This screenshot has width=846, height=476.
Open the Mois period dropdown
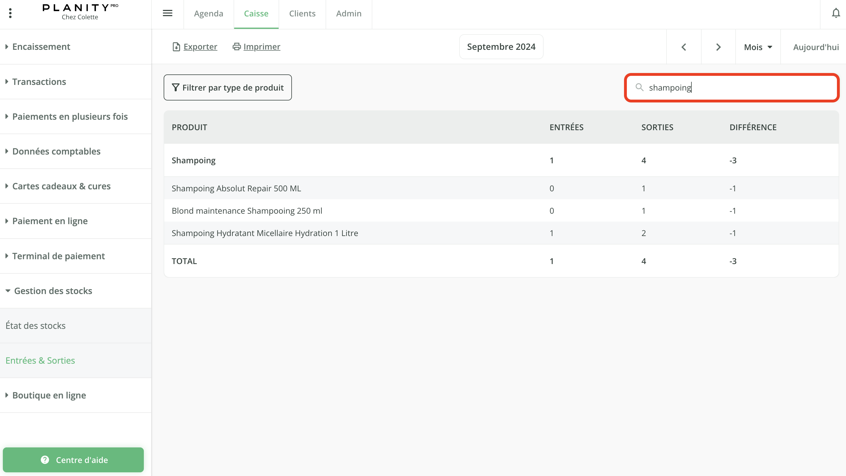[x=758, y=47]
